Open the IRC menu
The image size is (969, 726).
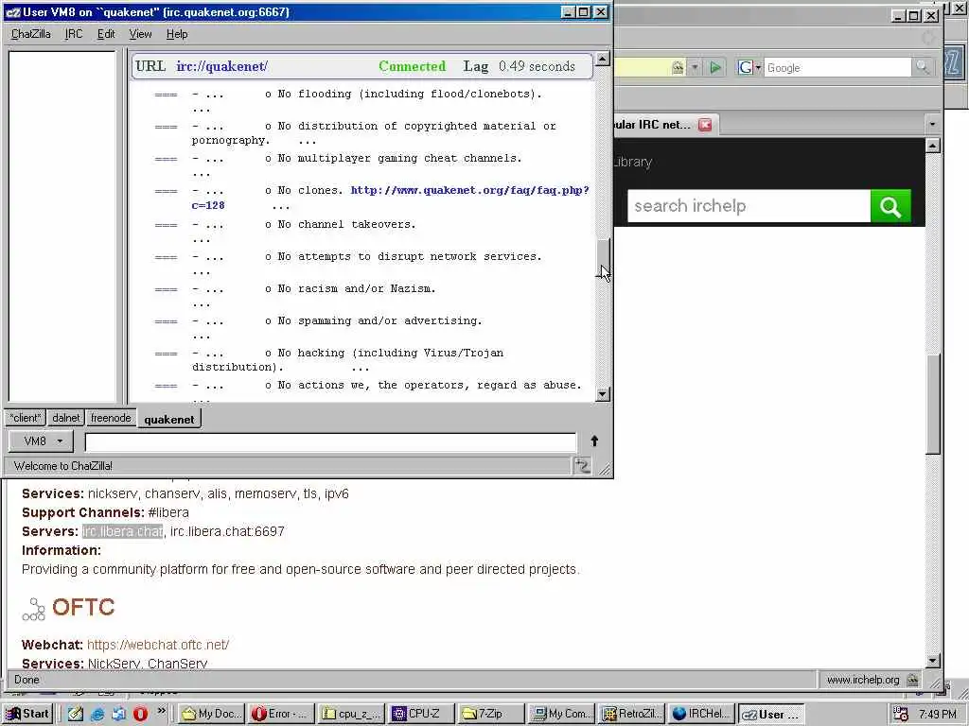pos(74,34)
